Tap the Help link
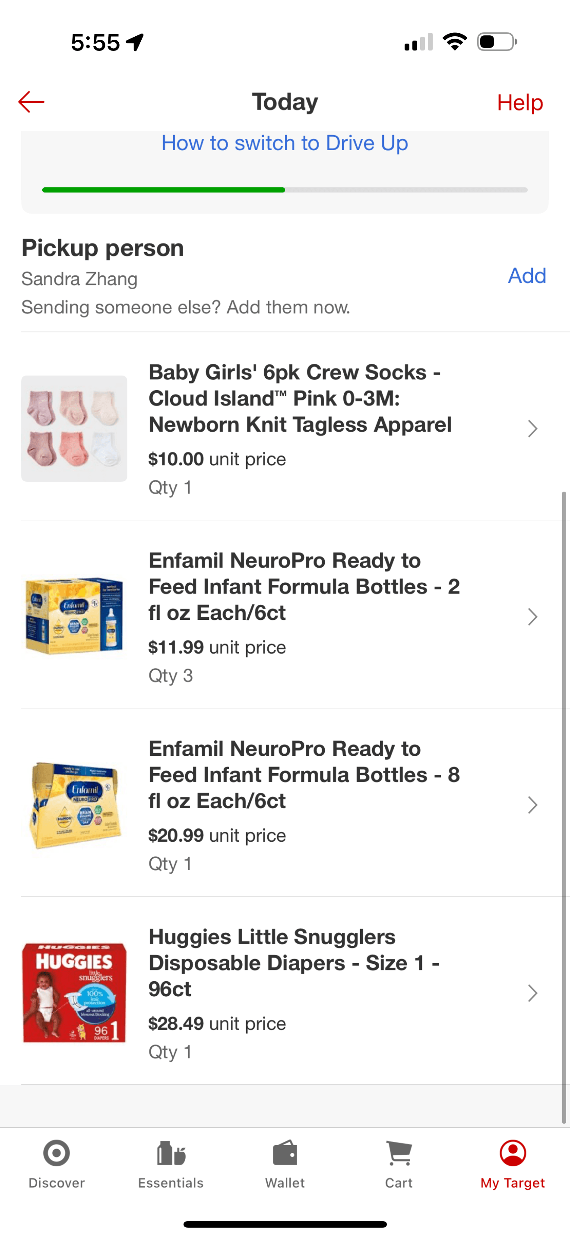Image resolution: width=570 pixels, height=1238 pixels. coord(519,102)
